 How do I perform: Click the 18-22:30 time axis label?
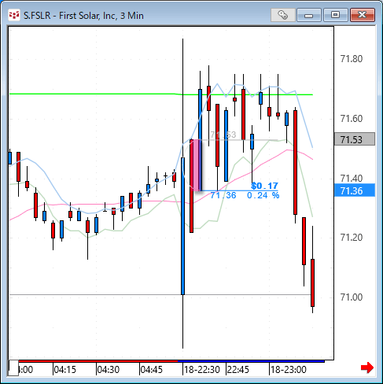[202, 370]
